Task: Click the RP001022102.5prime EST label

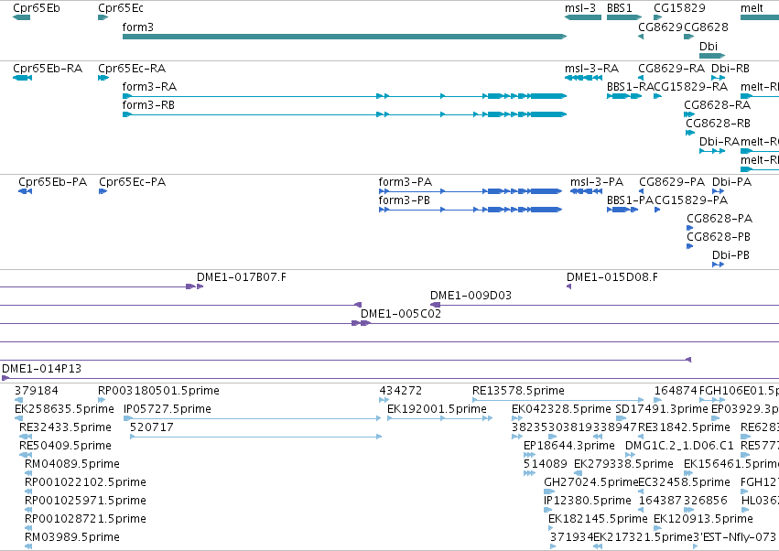Action: click(x=85, y=482)
